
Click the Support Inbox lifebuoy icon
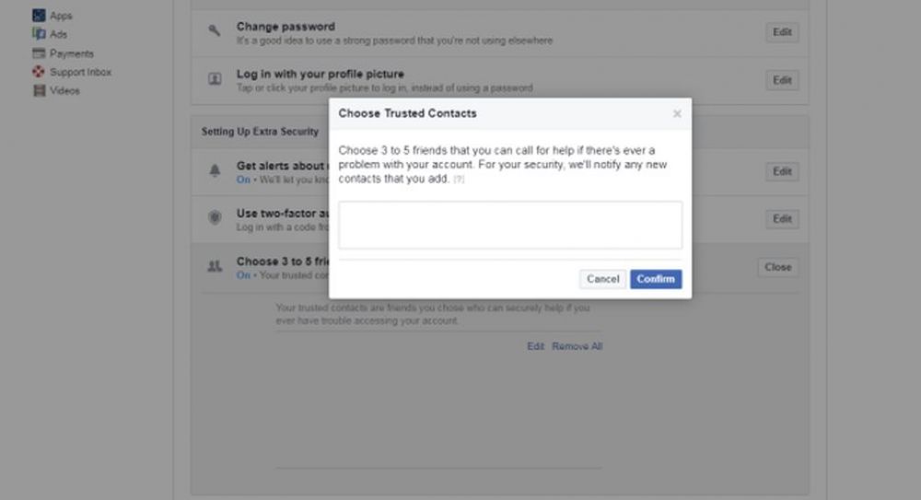39,72
